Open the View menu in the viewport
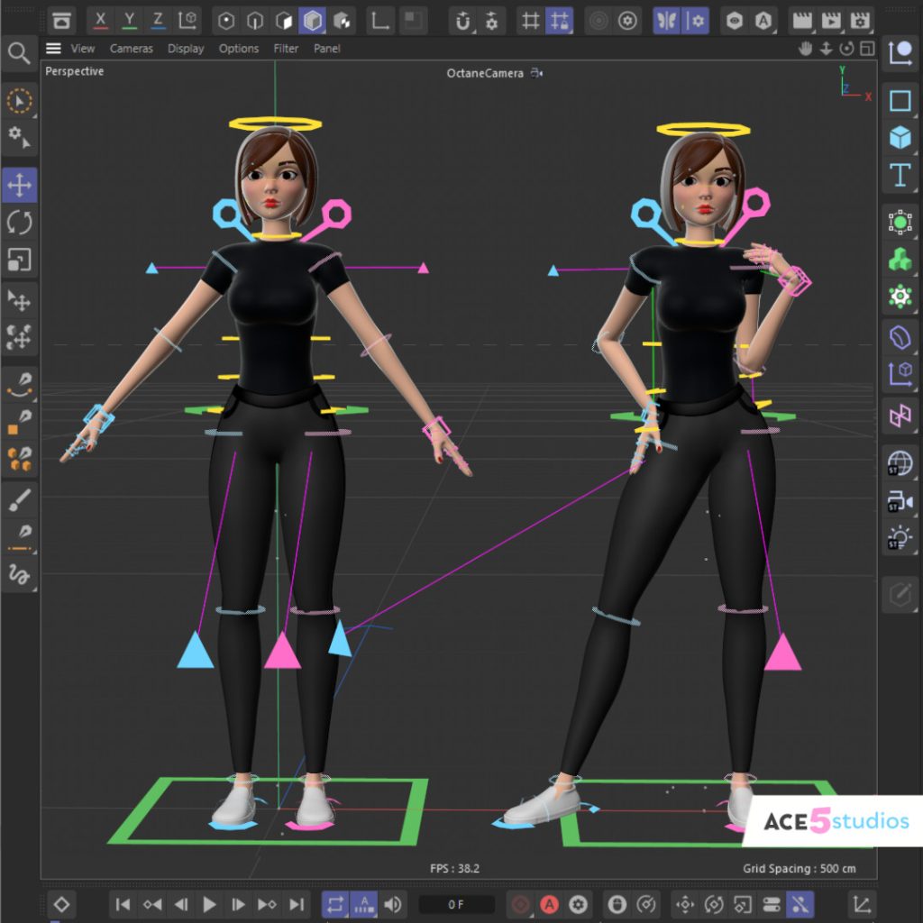Image resolution: width=923 pixels, height=923 pixels. point(82,49)
